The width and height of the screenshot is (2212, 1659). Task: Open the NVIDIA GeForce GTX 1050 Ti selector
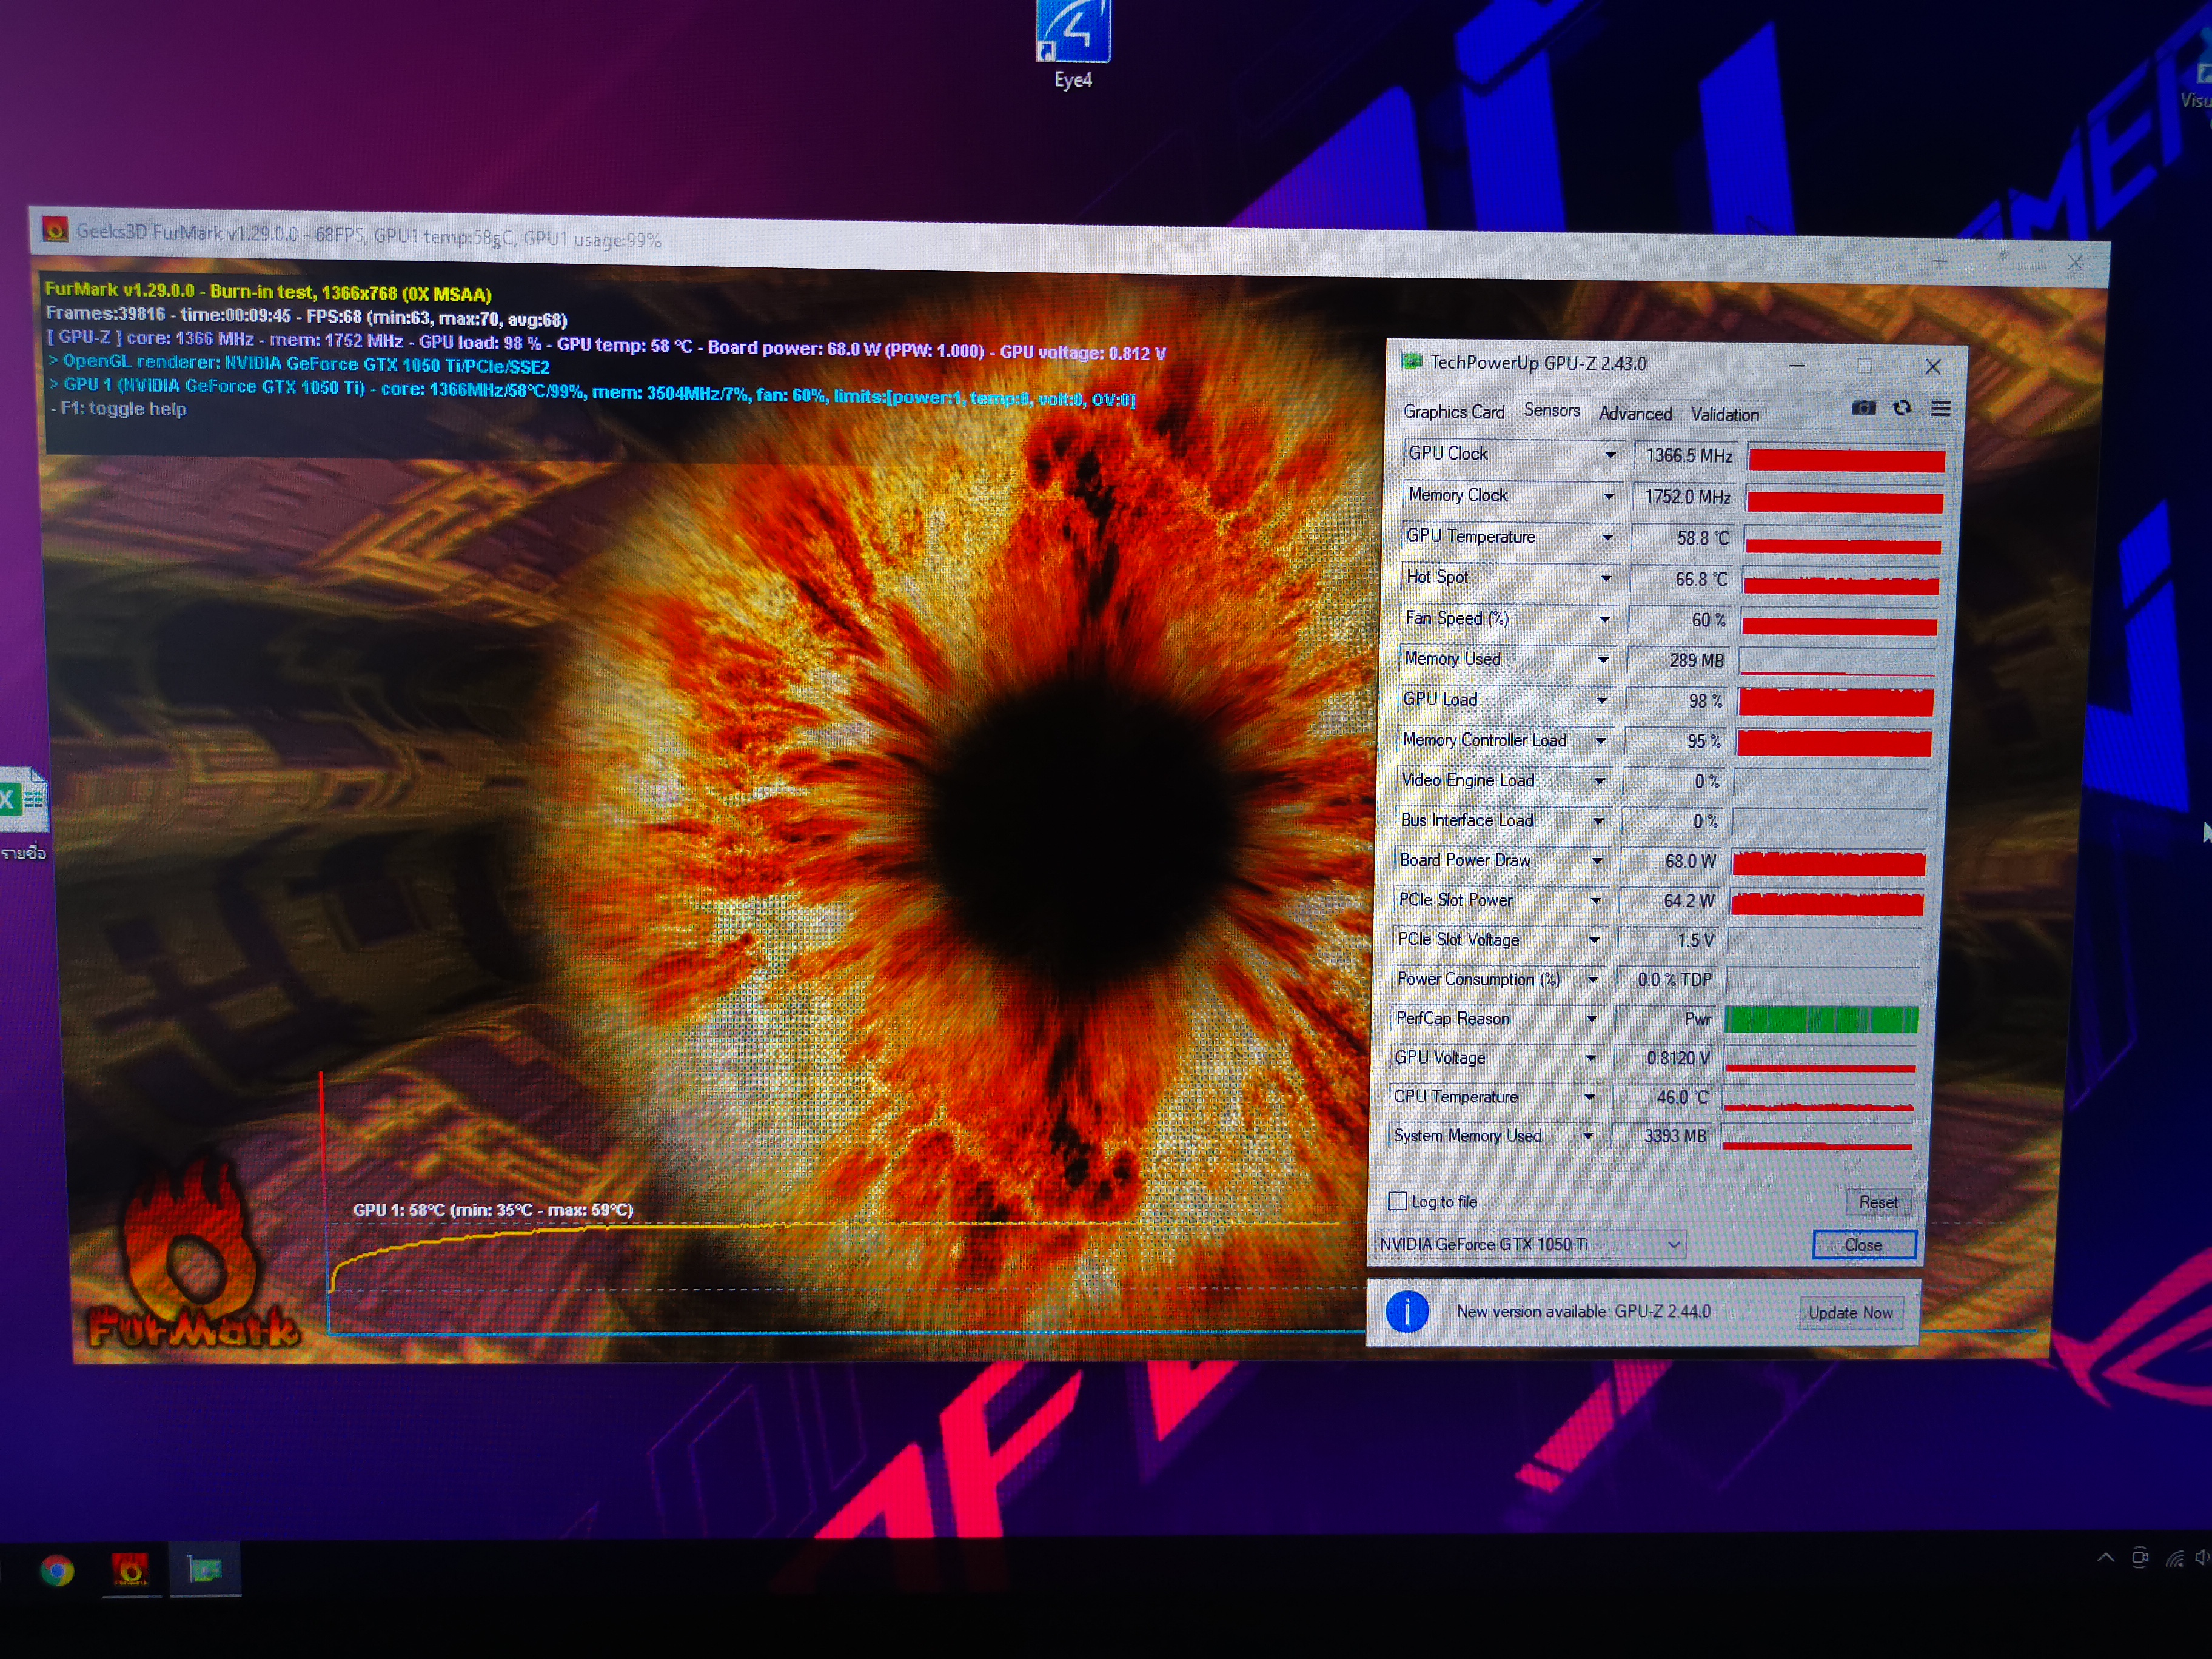pyautogui.click(x=1529, y=1244)
